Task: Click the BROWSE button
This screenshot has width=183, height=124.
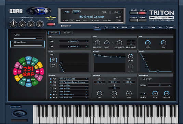Action: [134, 20]
